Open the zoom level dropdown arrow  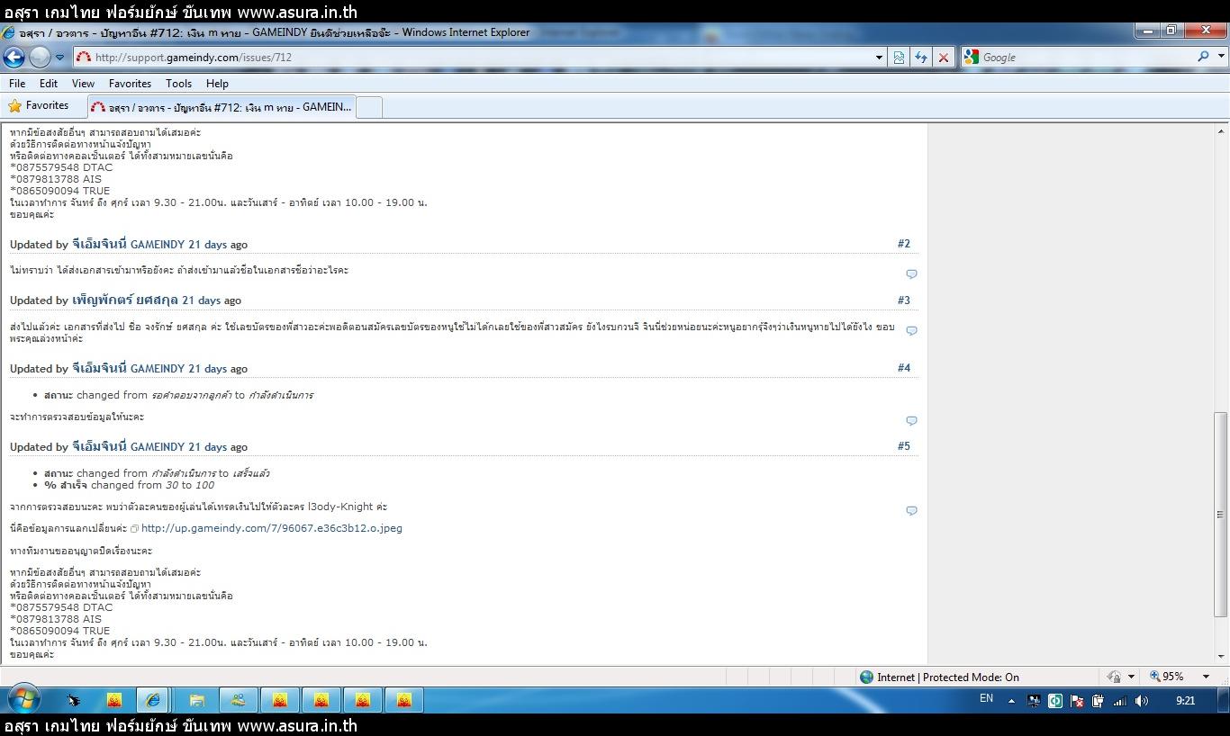click(x=1206, y=677)
